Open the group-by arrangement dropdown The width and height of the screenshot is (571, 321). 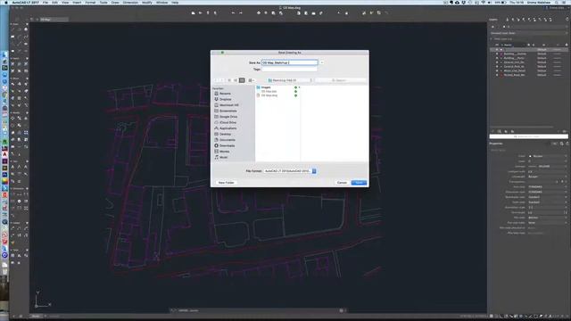tap(252, 80)
